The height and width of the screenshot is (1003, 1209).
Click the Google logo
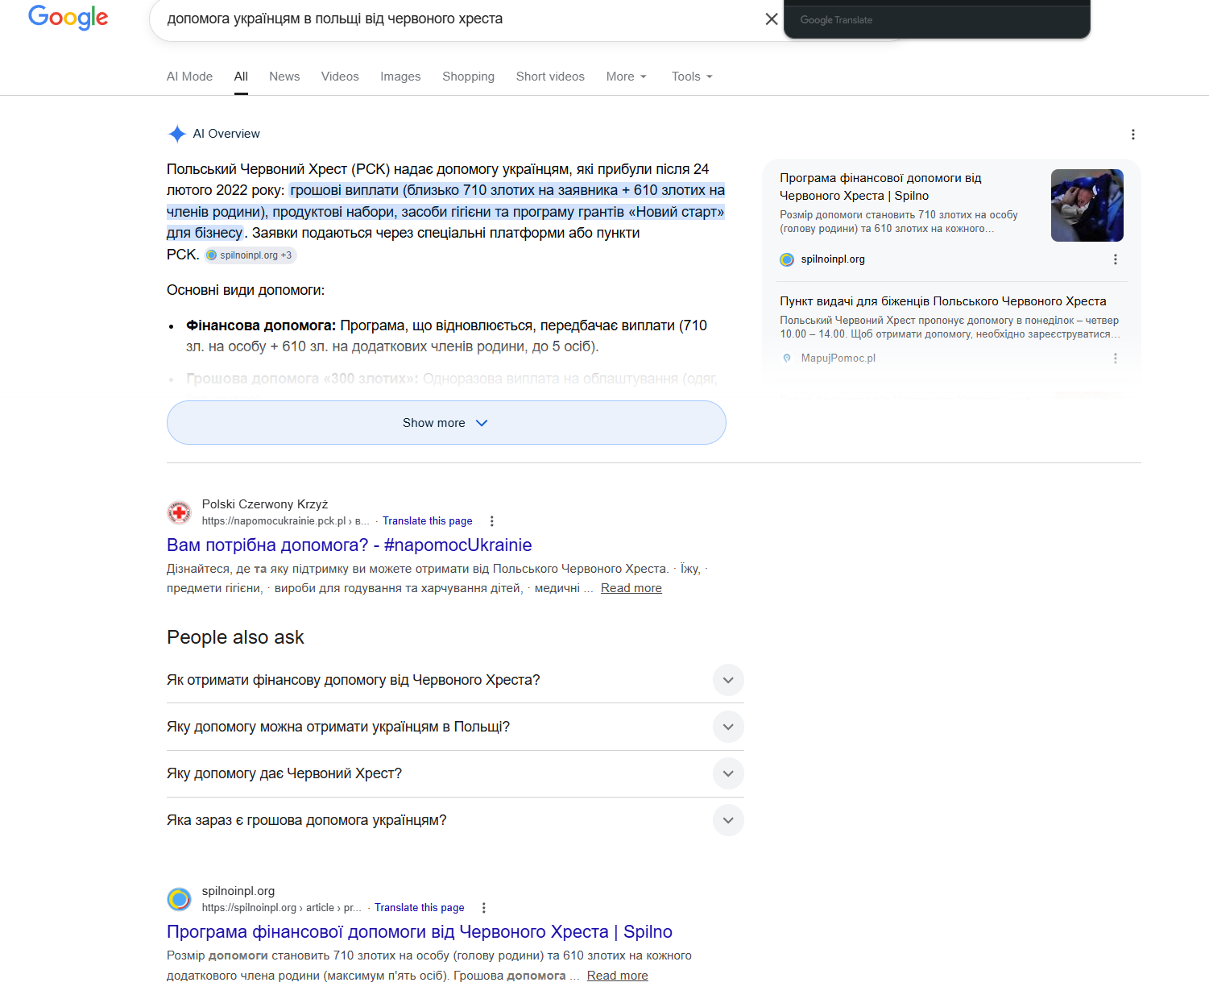tap(68, 17)
